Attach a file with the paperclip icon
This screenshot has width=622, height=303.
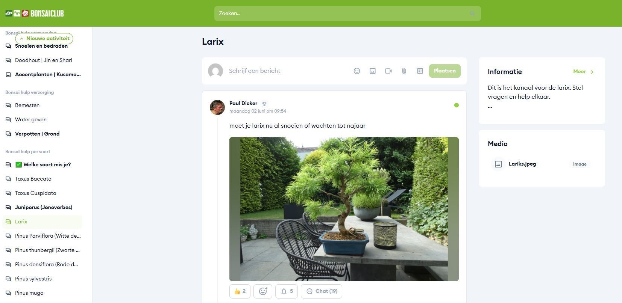pyautogui.click(x=404, y=71)
